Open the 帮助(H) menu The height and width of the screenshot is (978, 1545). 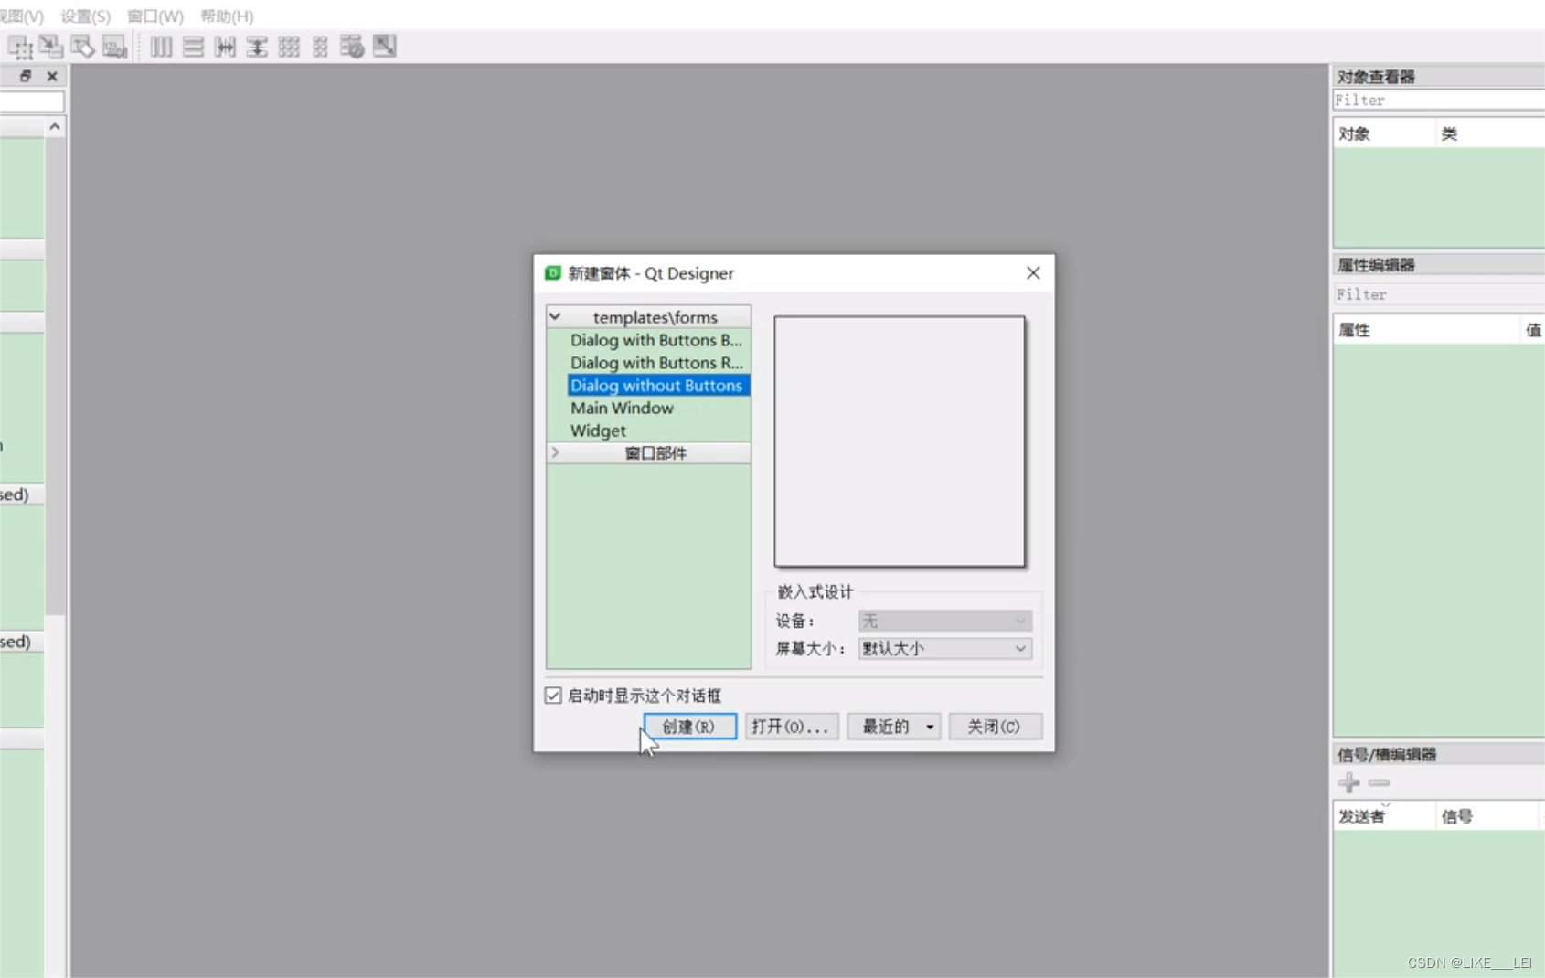tap(227, 16)
